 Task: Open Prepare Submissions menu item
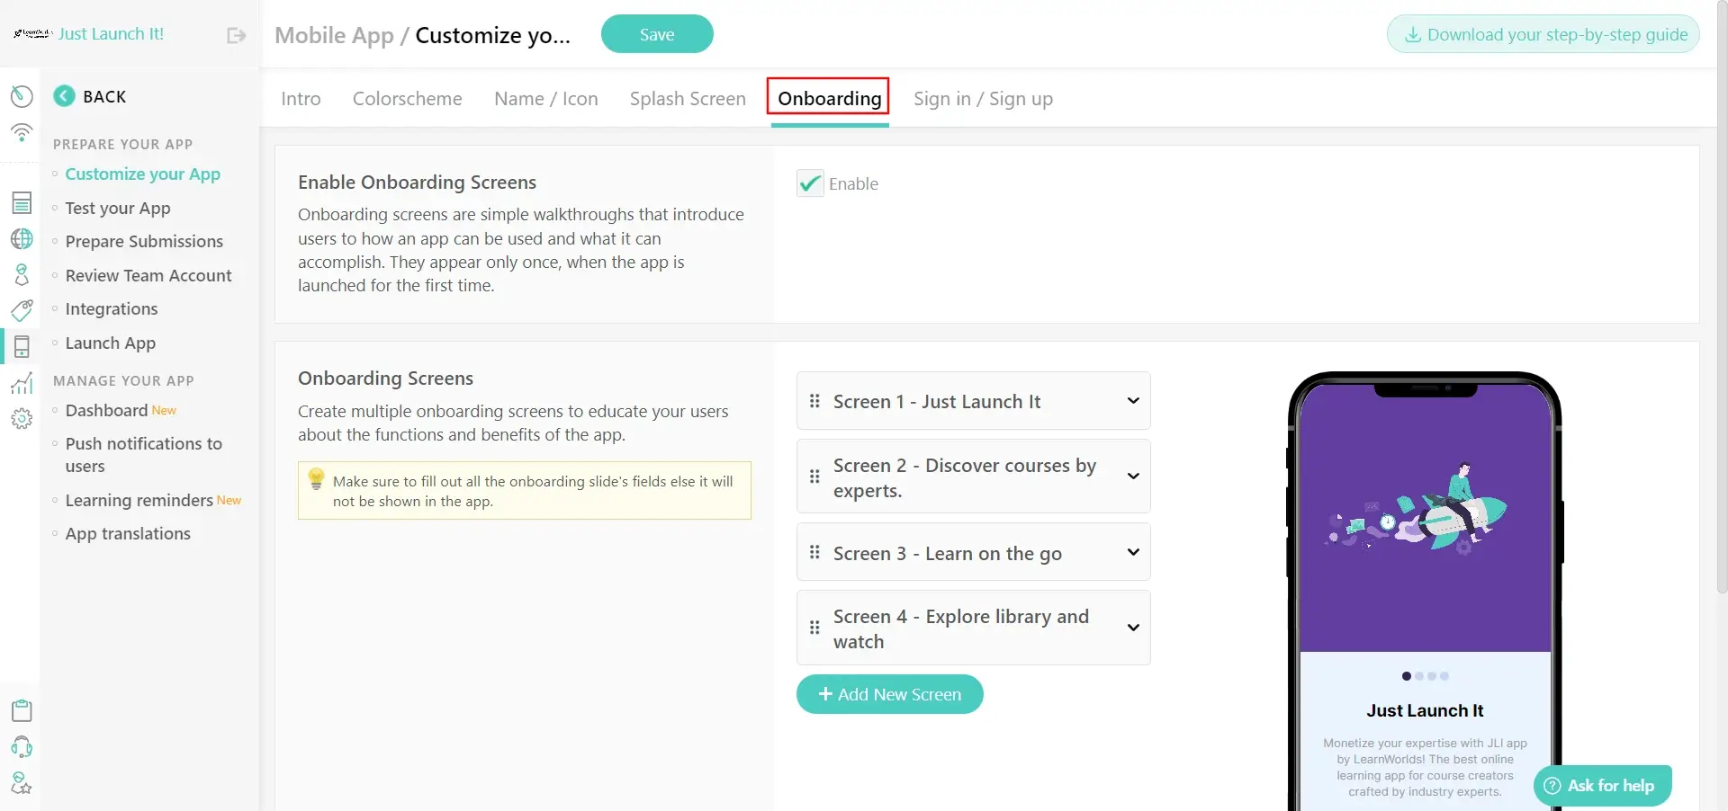point(144,242)
